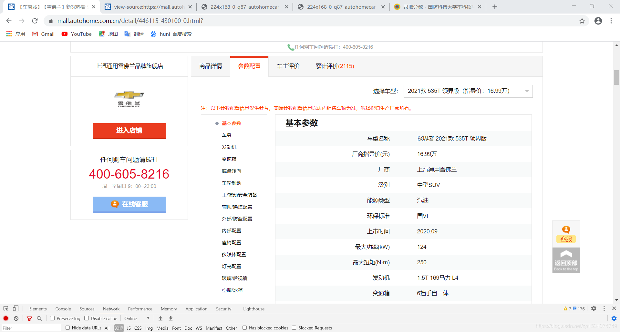Focus the network Filter text field
The height and width of the screenshot is (332, 620).
click(x=31, y=328)
